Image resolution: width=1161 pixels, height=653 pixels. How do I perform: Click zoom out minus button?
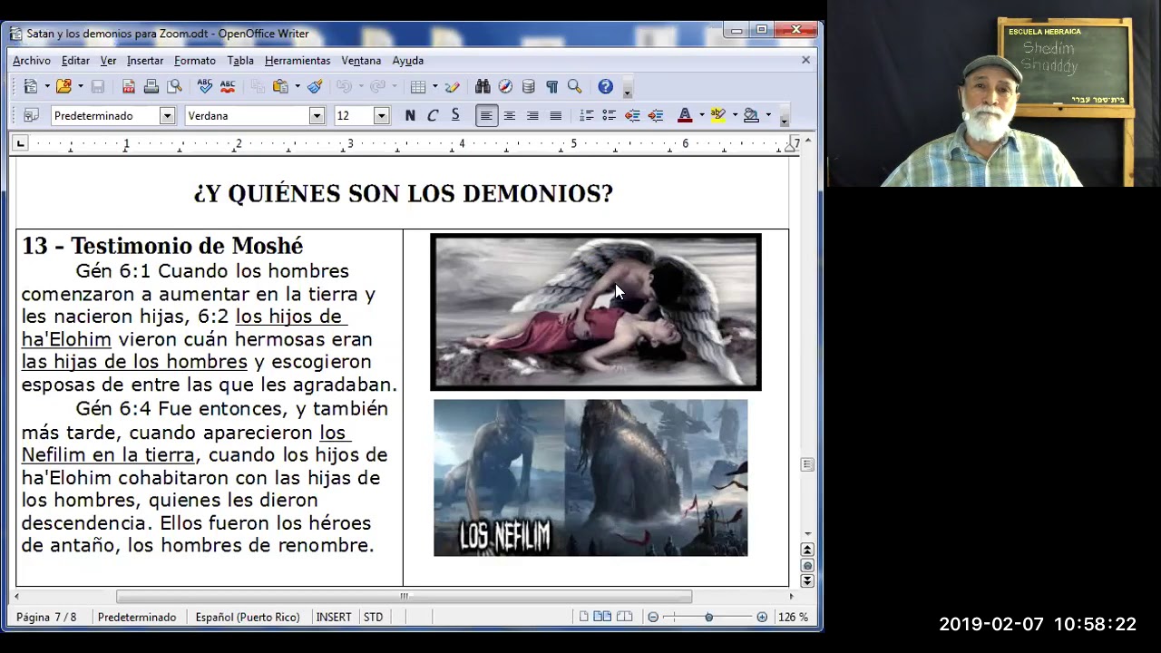[652, 617]
